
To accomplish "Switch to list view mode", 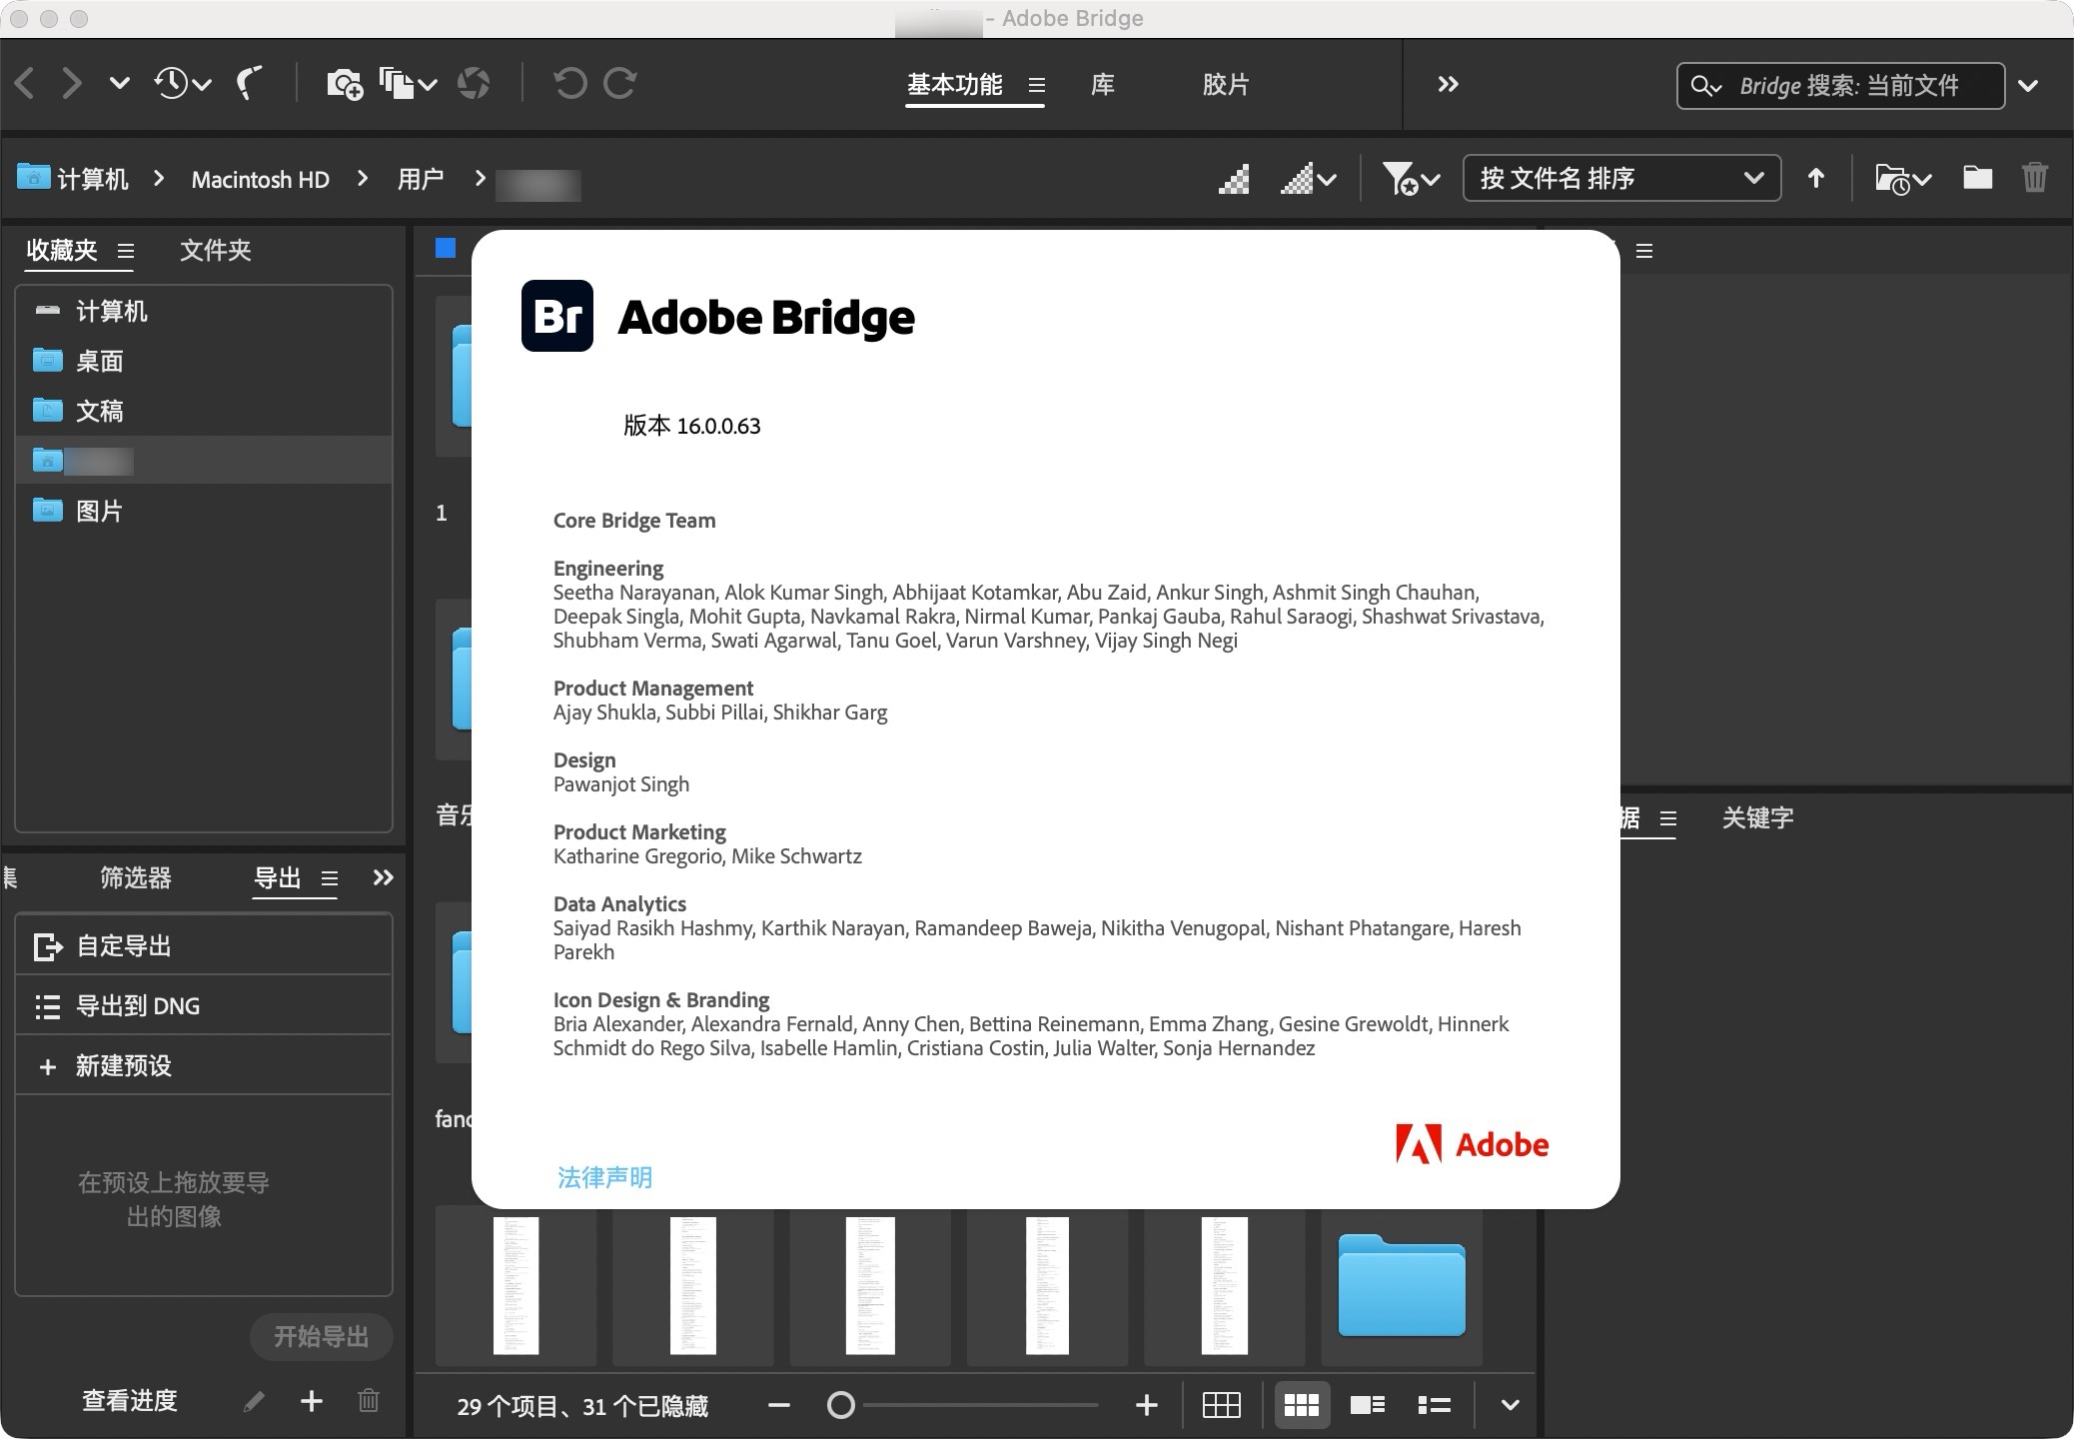I will [1433, 1404].
